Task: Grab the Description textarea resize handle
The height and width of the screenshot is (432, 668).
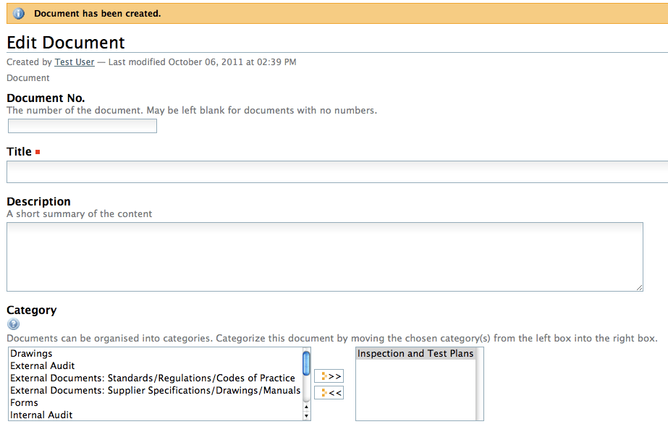Action: (x=640, y=288)
